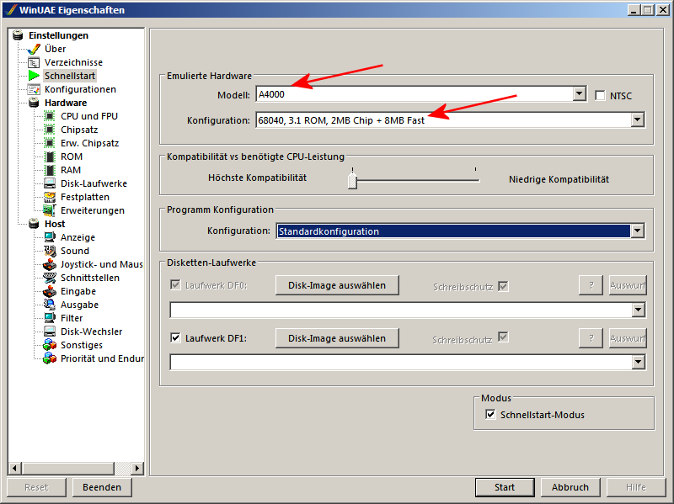Open the DF1 disk image path dropdown
The height and width of the screenshot is (504, 674).
click(638, 363)
